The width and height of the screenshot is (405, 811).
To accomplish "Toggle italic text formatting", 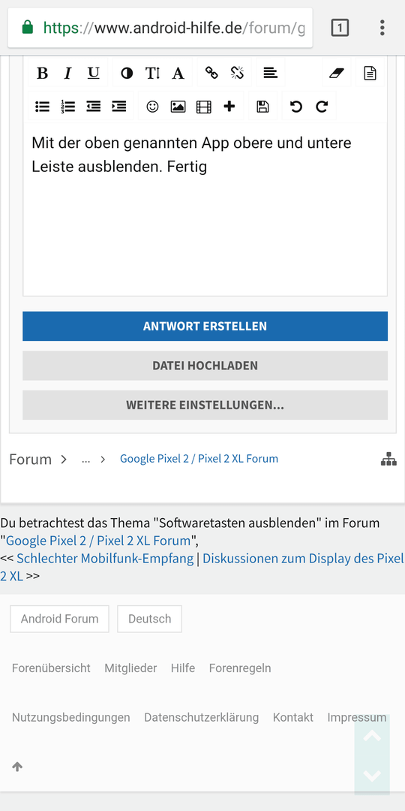I will pyautogui.click(x=67, y=73).
